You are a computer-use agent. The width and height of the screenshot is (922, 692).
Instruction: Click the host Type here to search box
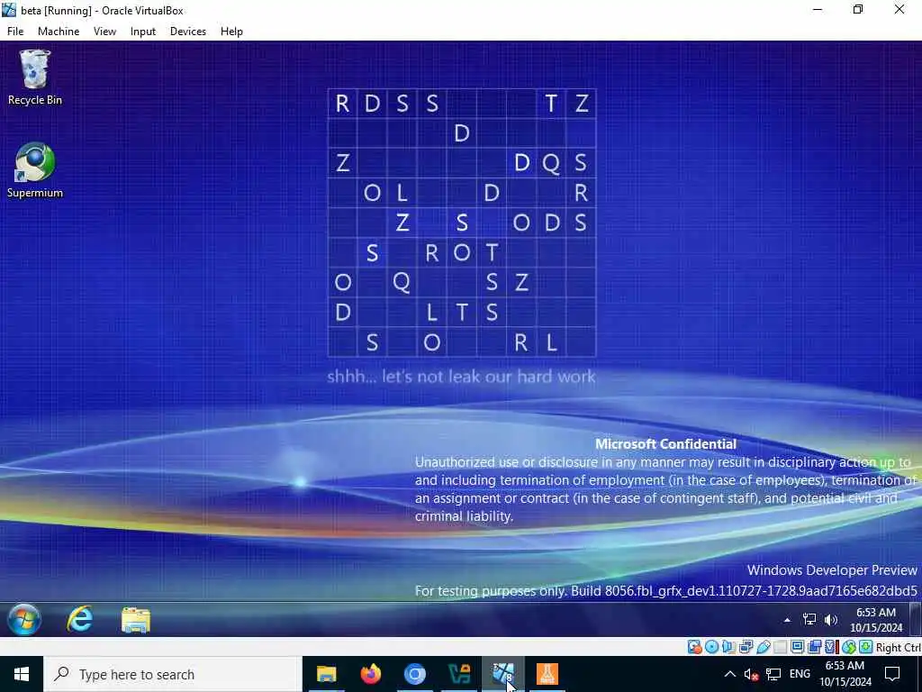click(172, 674)
